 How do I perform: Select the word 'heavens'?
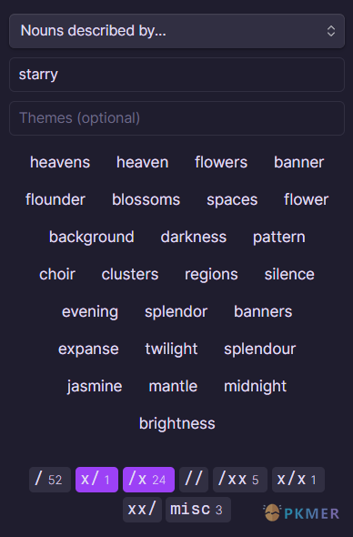[x=60, y=162]
